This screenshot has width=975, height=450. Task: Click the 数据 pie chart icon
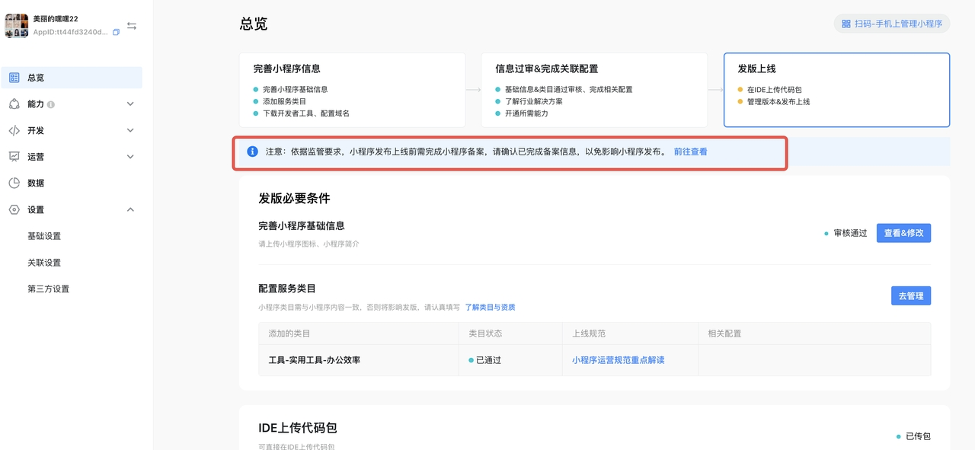(14, 183)
